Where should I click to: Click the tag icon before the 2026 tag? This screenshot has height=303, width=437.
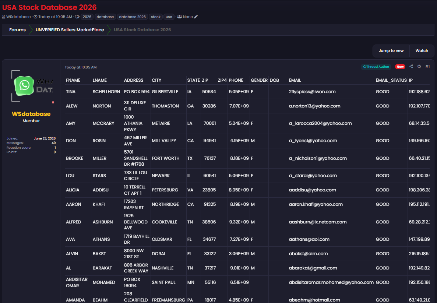(x=77, y=17)
